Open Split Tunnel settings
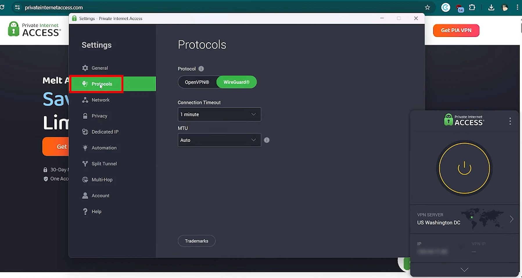522x278 pixels. coord(112,163)
